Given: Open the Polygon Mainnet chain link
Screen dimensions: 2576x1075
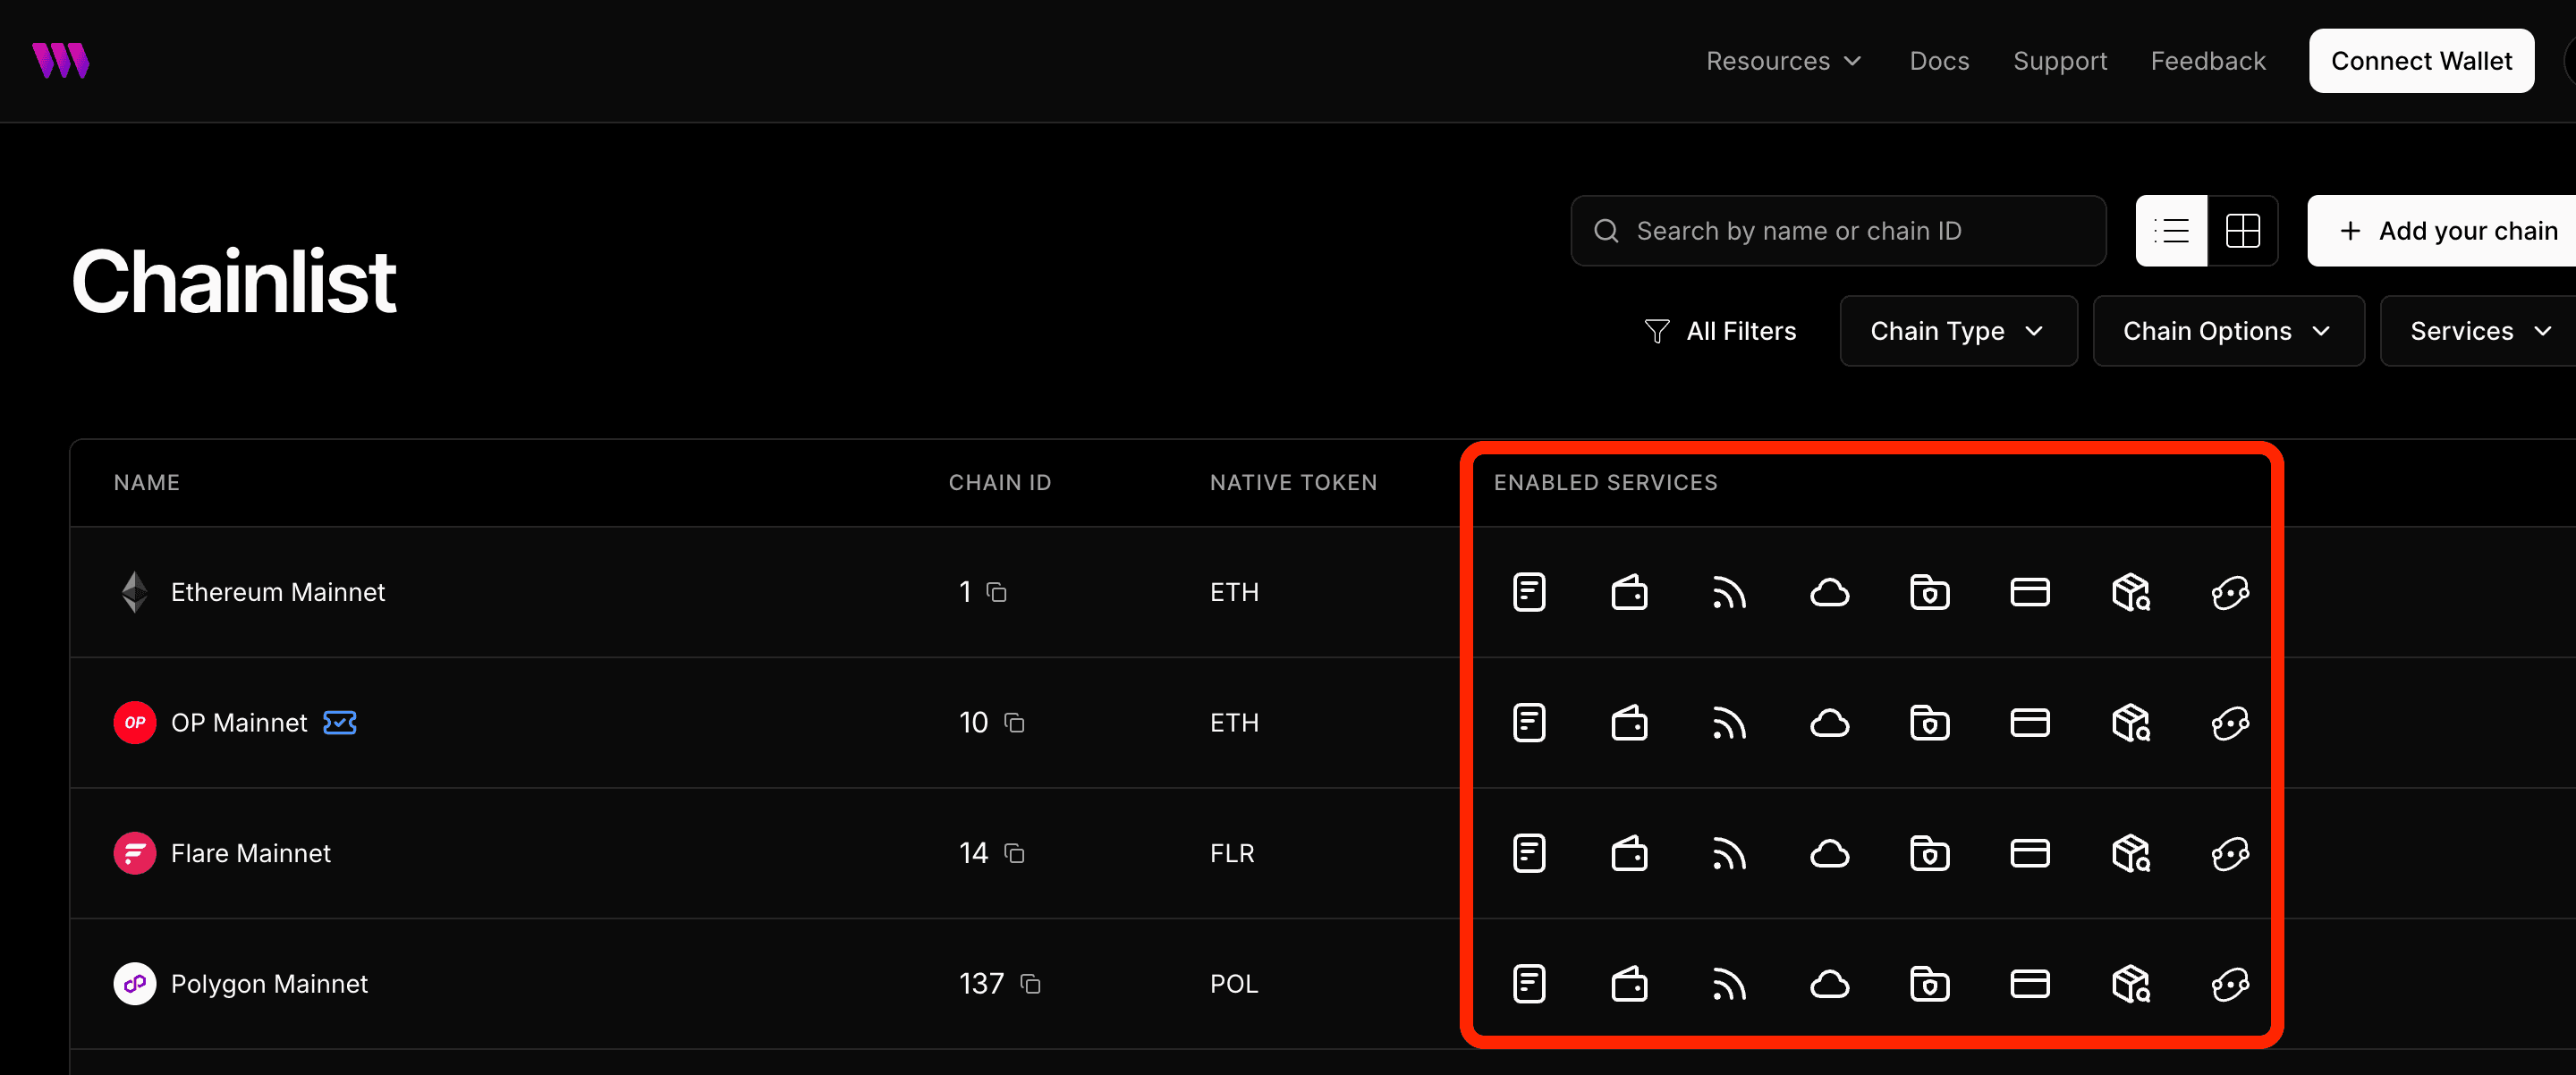Looking at the screenshot, I should [x=269, y=983].
